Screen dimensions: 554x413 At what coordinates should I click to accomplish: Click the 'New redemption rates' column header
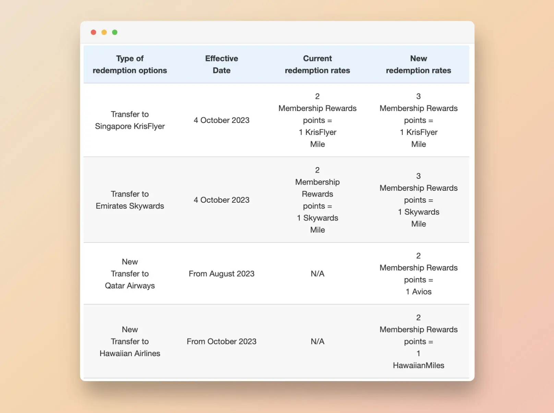click(419, 64)
